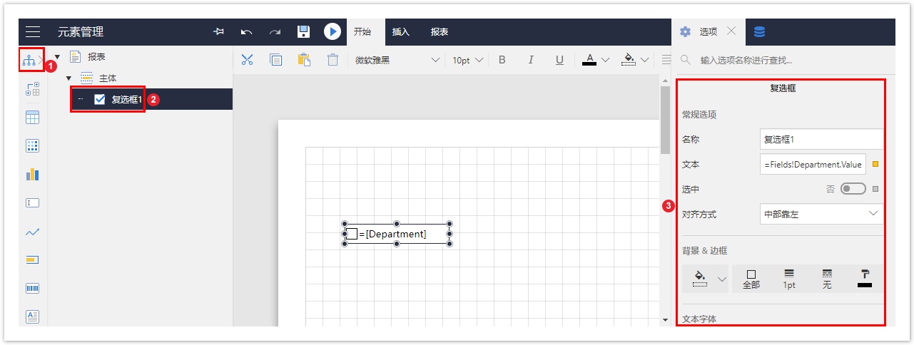Redo the last action
Image resolution: width=914 pixels, height=345 pixels.
click(275, 31)
